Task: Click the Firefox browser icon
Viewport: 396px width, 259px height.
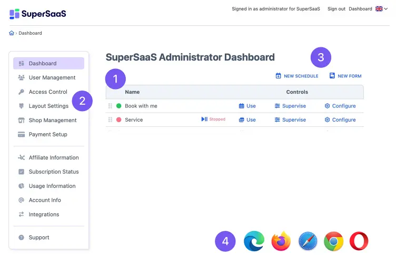Action: (281, 241)
